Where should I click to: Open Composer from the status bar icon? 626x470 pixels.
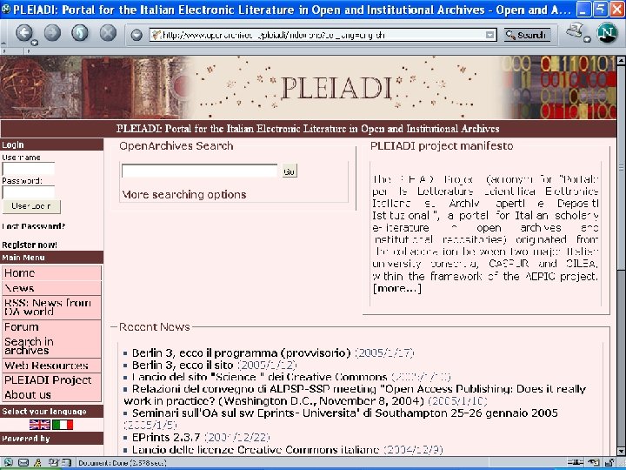pyautogui.click(x=53, y=463)
